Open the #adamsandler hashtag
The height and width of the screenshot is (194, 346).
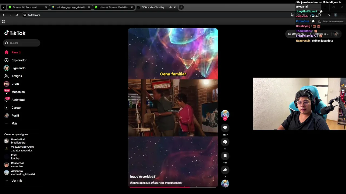coord(174,183)
